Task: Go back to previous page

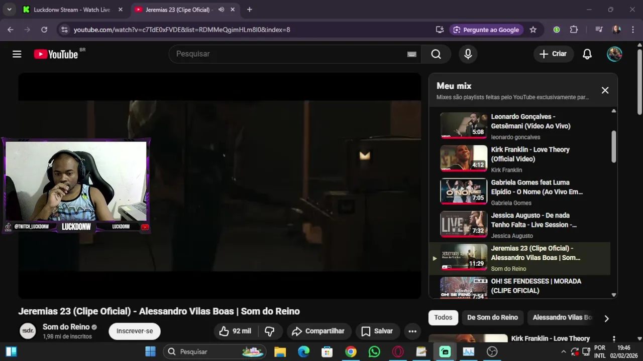Action: (11, 30)
